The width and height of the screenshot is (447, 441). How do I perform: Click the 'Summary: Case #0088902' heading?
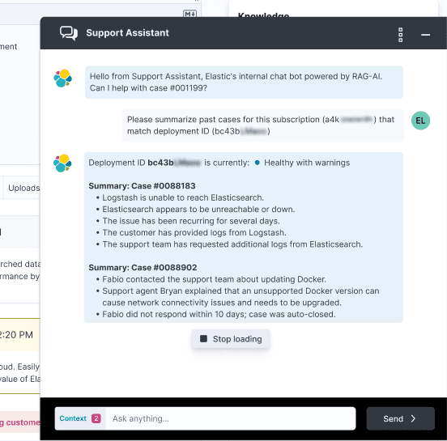[143, 268]
